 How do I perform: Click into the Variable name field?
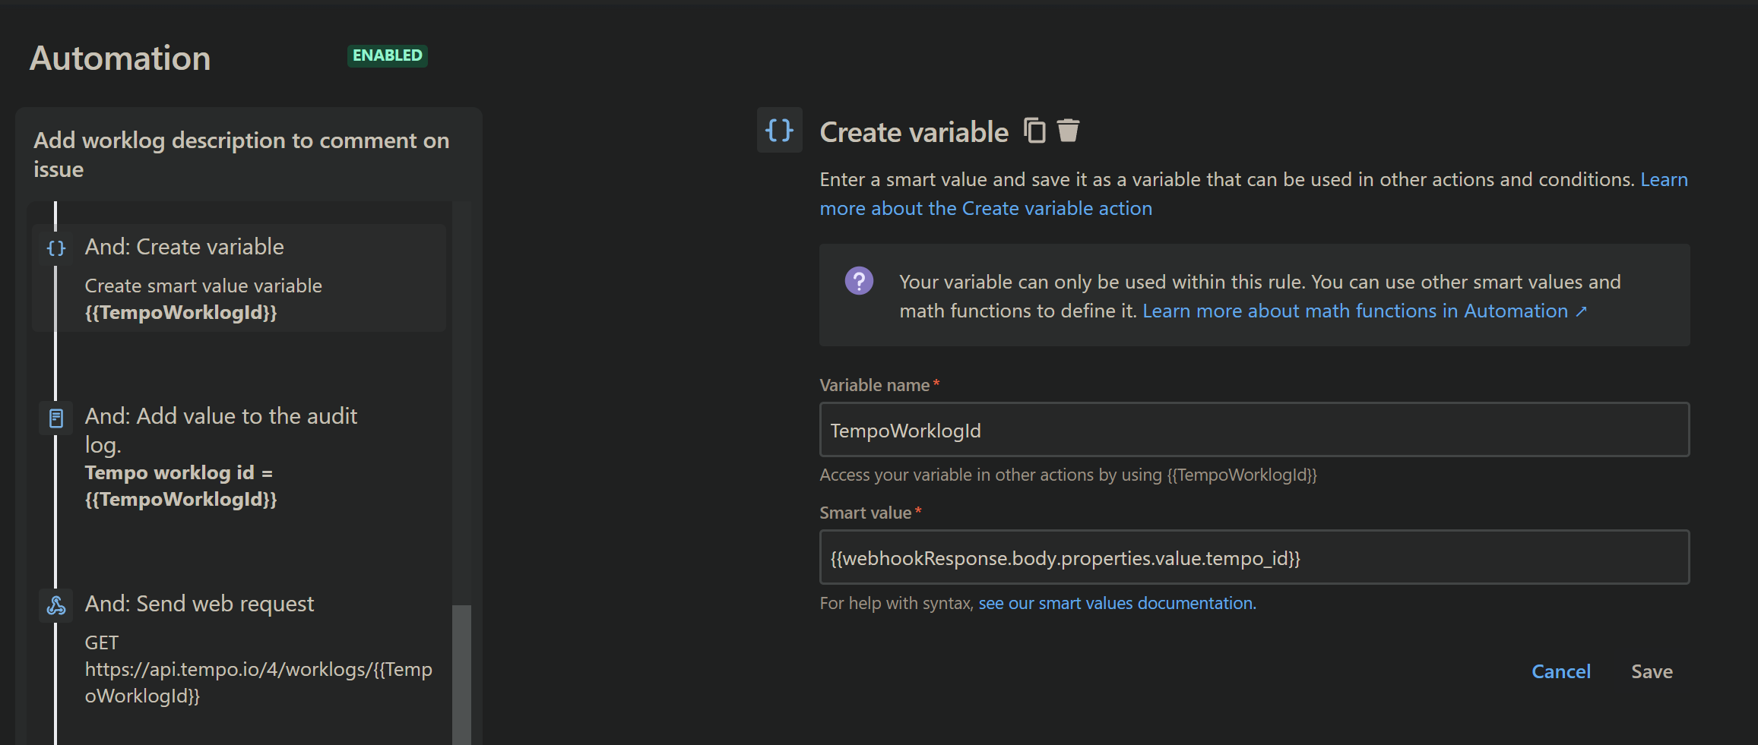pos(1254,430)
